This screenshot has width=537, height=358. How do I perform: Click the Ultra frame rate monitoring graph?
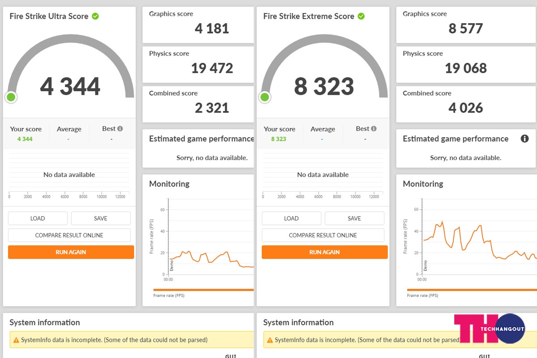pyautogui.click(x=211, y=237)
